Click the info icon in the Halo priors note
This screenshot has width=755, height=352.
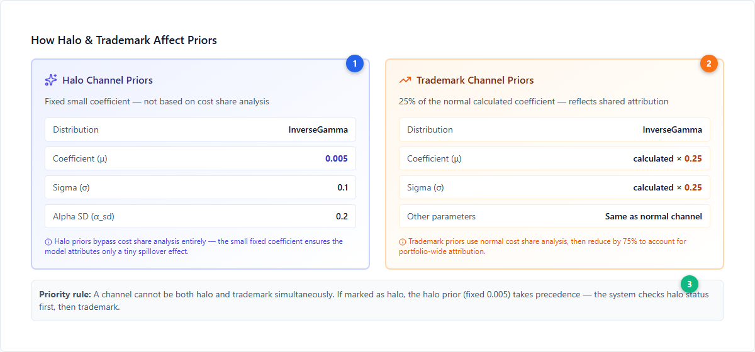click(48, 241)
